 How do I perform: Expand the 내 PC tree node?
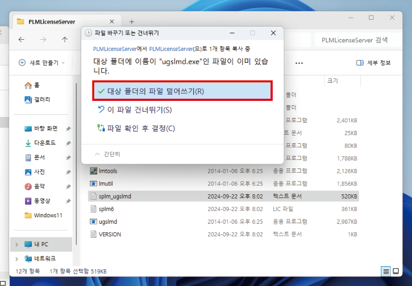coord(17,245)
